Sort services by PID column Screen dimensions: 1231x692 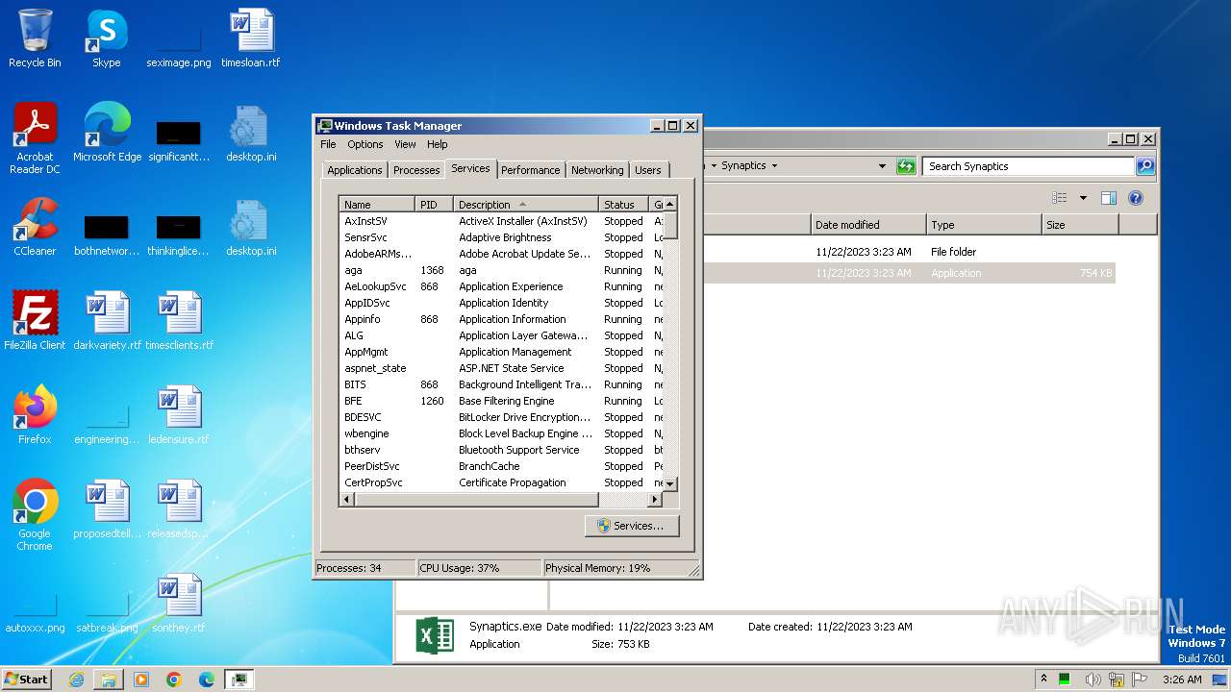[x=435, y=205]
